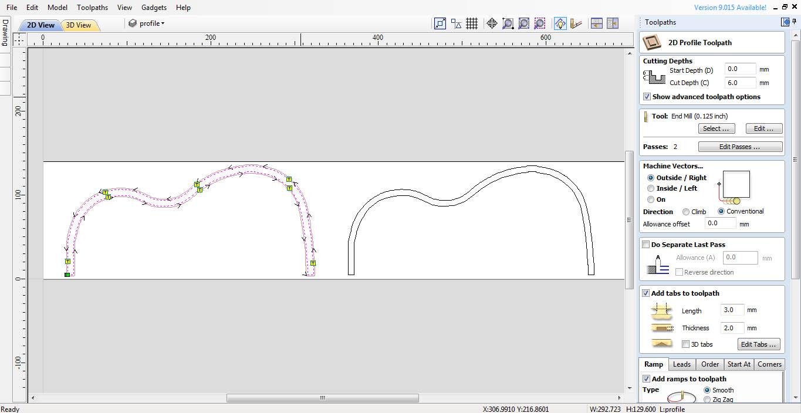This screenshot has width=801, height=413.
Task: Click the zoom to box icon
Action: pos(508,23)
